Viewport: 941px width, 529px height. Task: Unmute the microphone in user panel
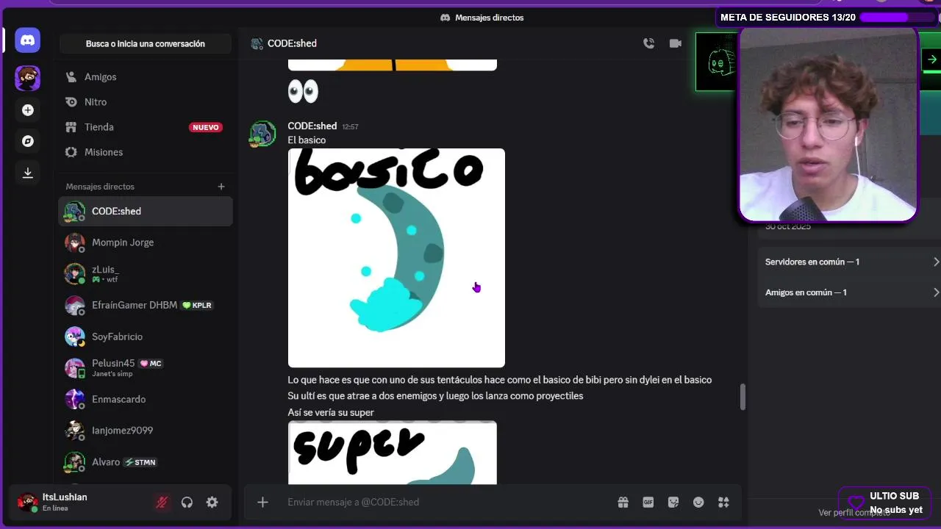(162, 503)
